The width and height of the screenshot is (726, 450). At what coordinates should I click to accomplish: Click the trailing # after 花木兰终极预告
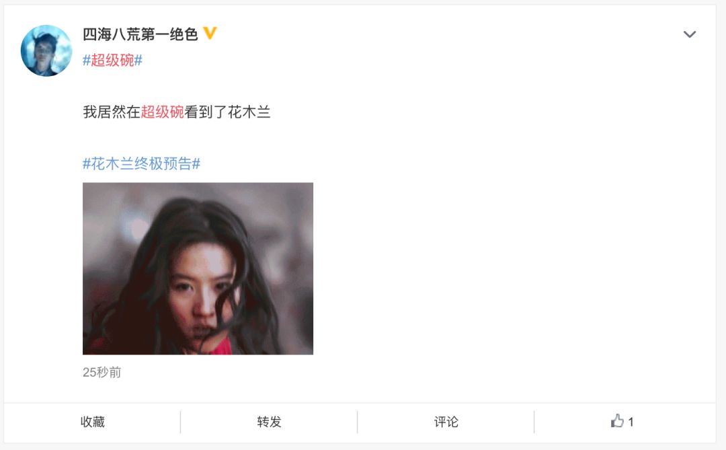pyautogui.click(x=196, y=163)
